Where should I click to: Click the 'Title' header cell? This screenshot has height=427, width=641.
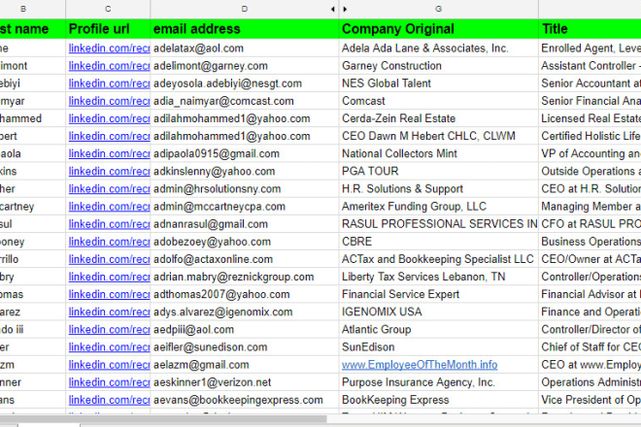point(590,29)
